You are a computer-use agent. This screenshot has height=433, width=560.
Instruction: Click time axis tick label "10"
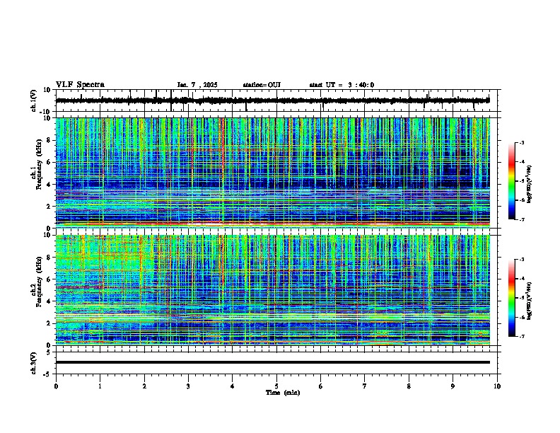click(497, 386)
